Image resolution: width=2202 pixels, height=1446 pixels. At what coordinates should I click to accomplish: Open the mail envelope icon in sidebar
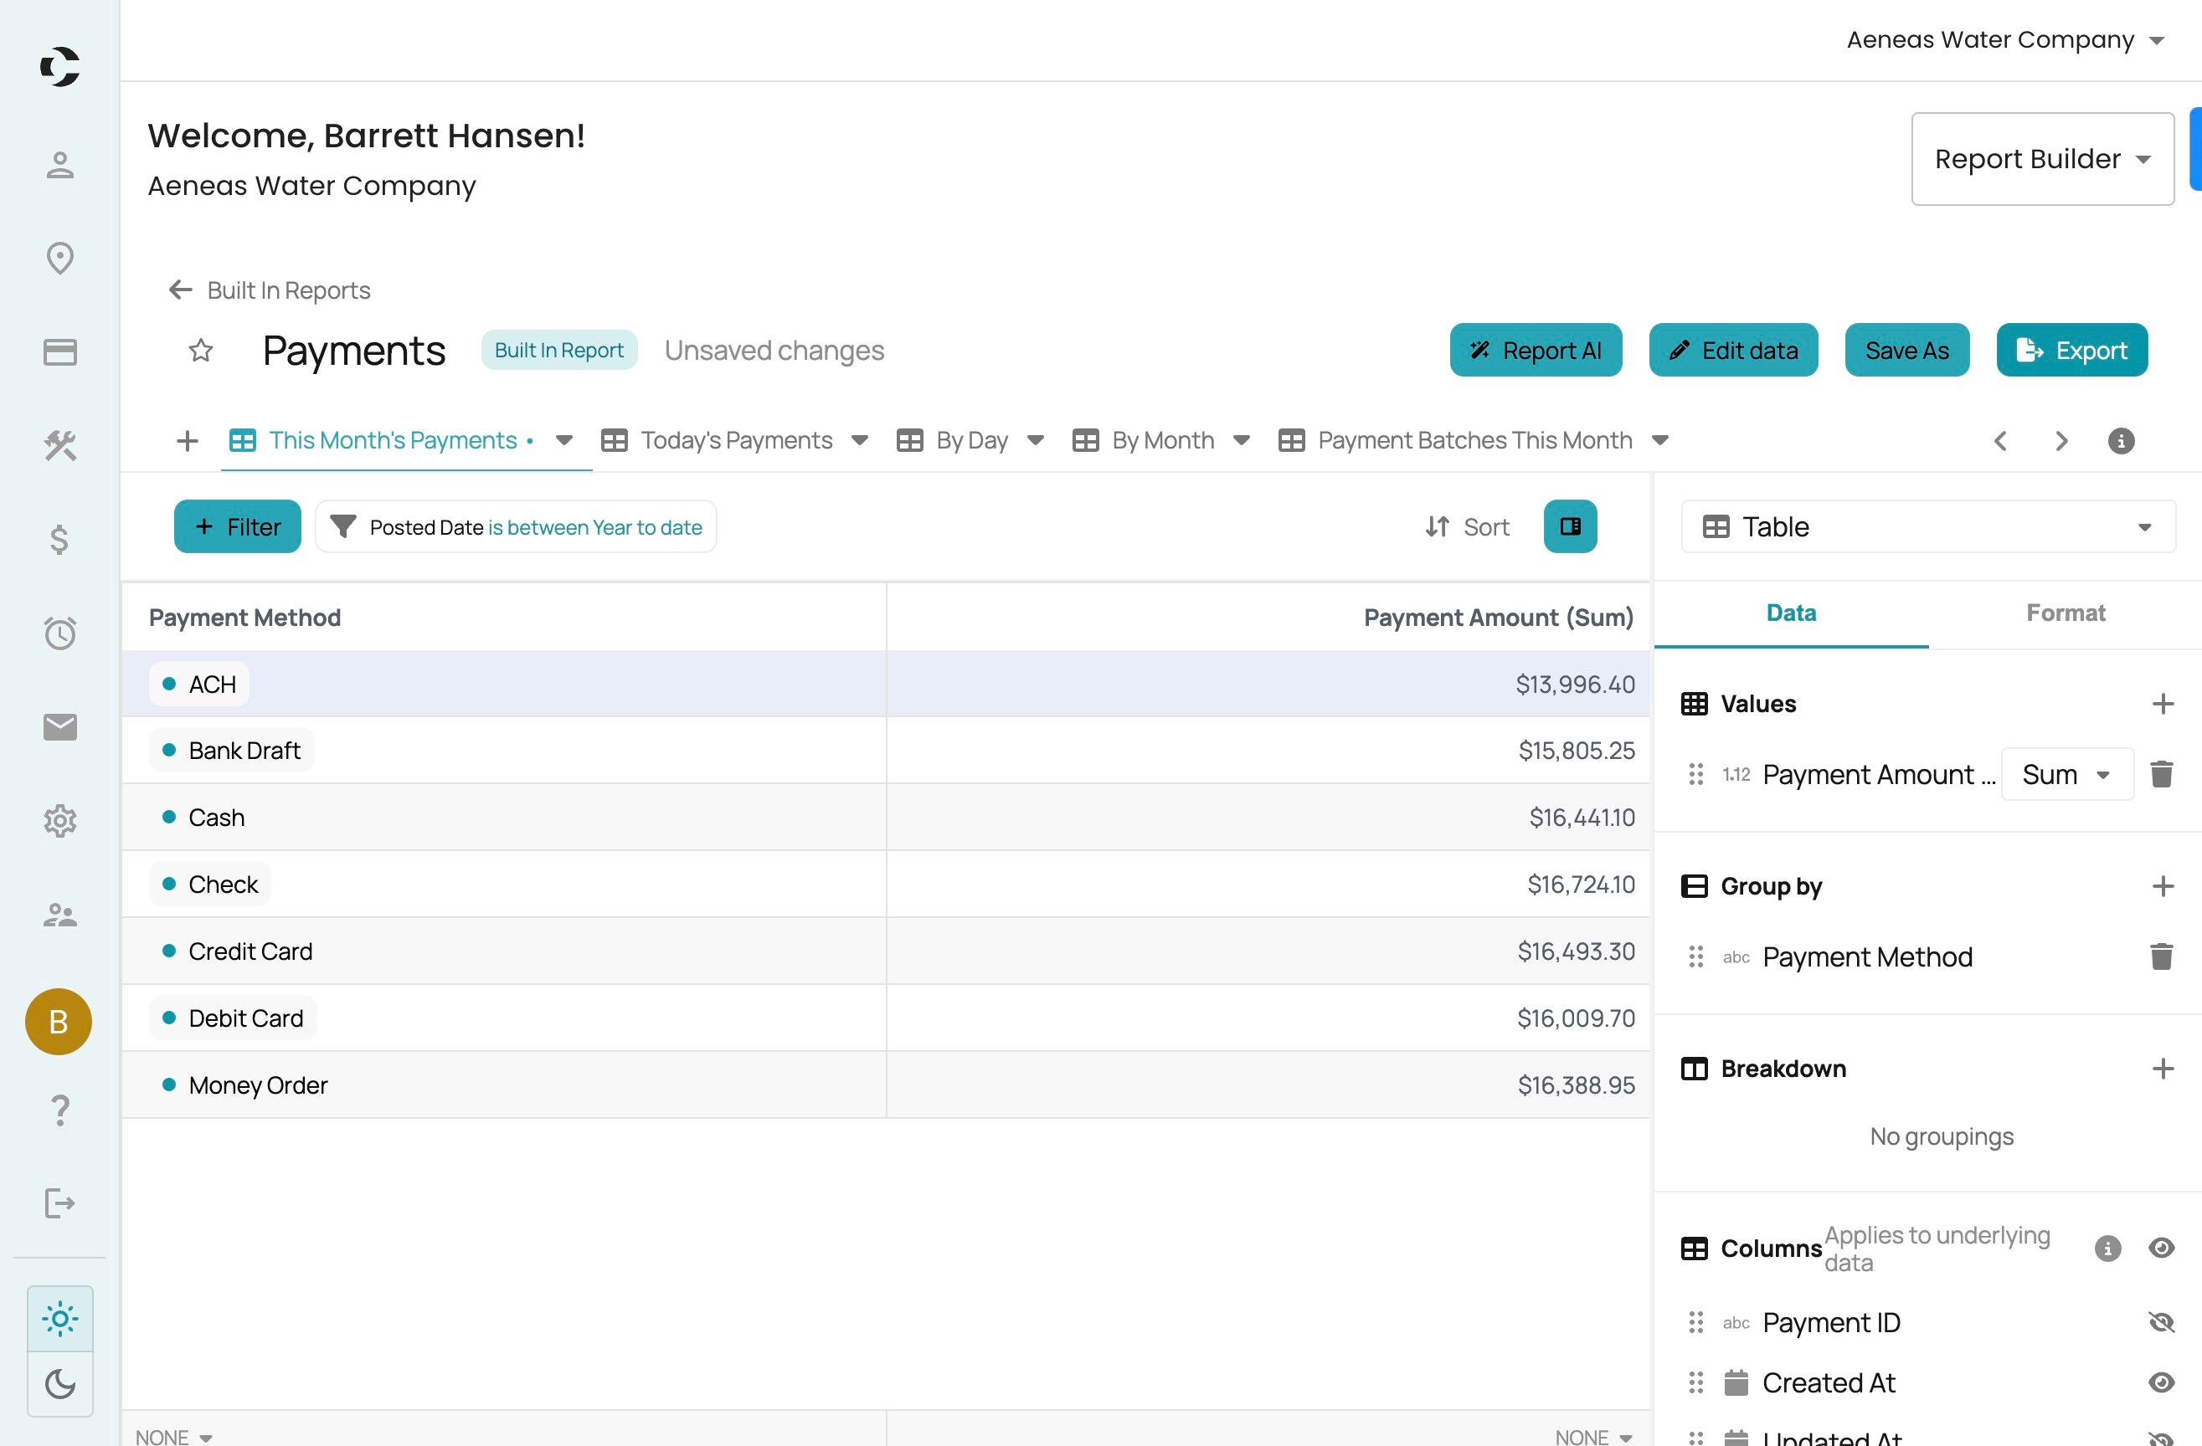coord(60,726)
